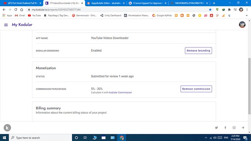Open the Google AdMob bookmark
Image resolution: width=251 pixels, height=141 pixels.
click(x=162, y=16)
